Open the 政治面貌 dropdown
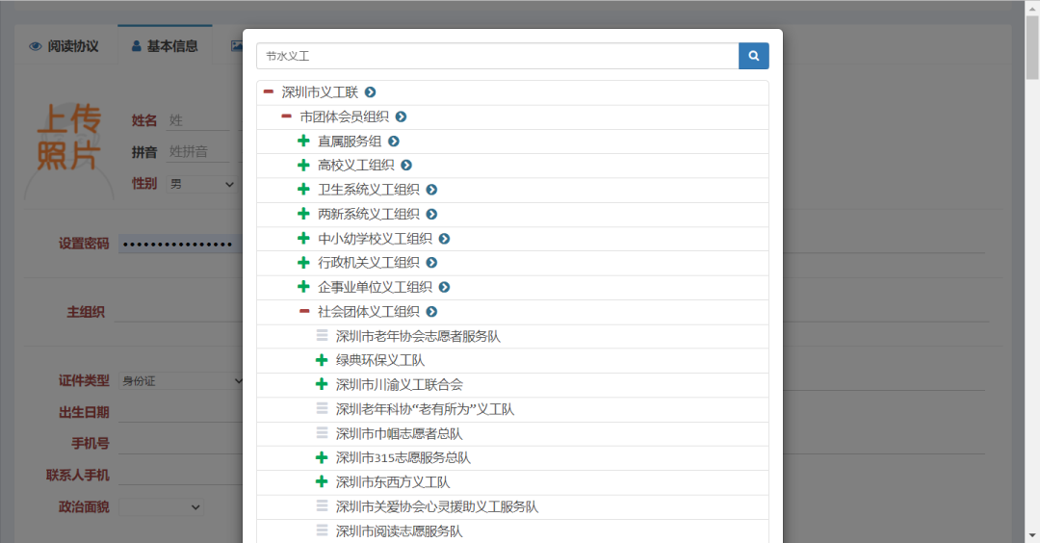This screenshot has width=1040, height=543. tap(161, 507)
